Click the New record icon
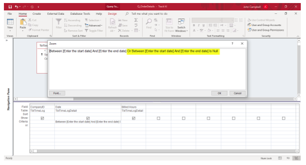Image resolution: width=306 pixels, height=165 pixels. tap(120, 20)
